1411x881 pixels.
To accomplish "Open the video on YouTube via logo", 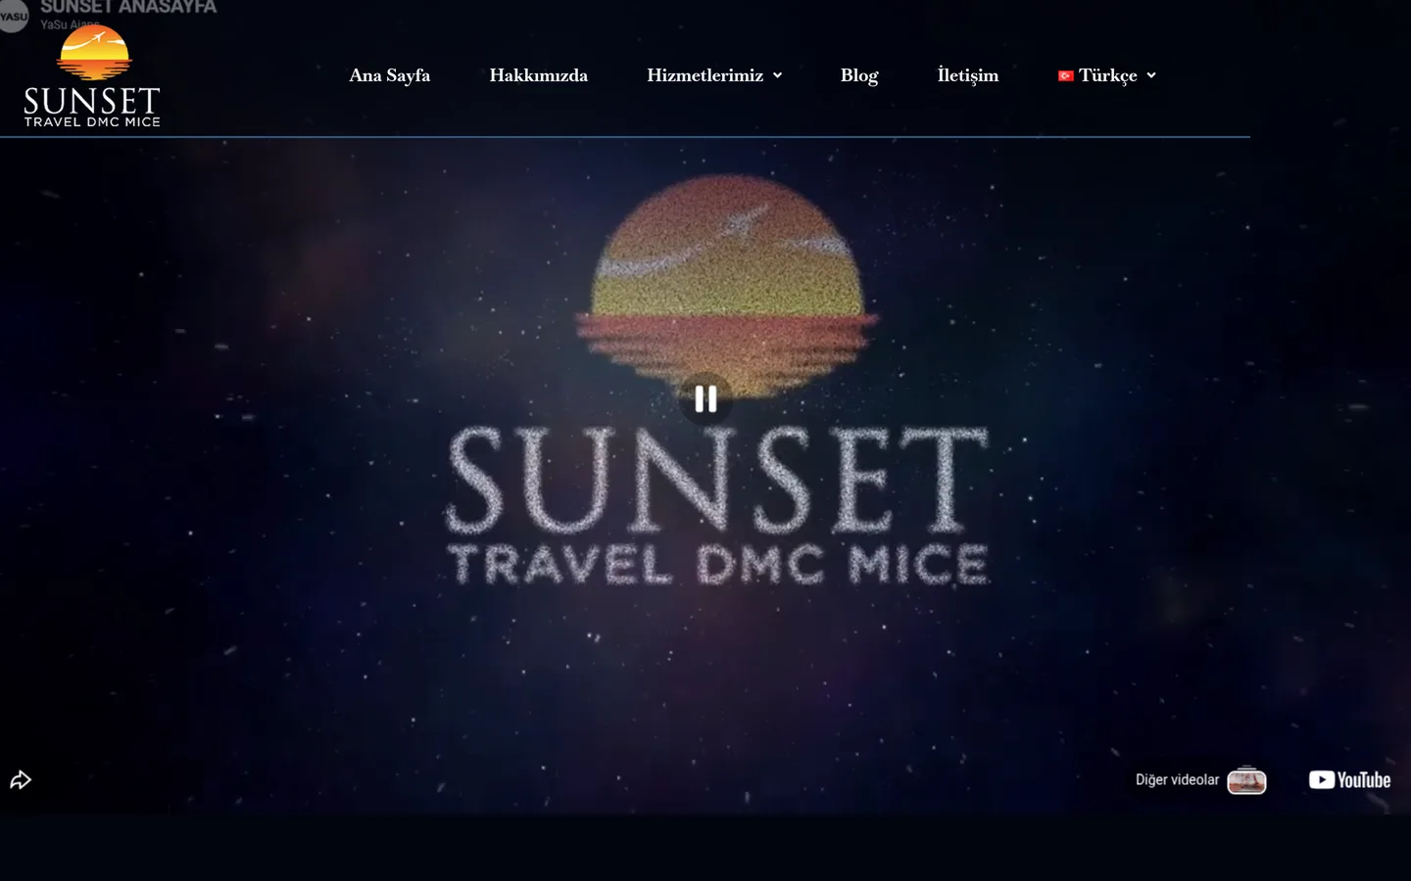I will coord(1349,780).
